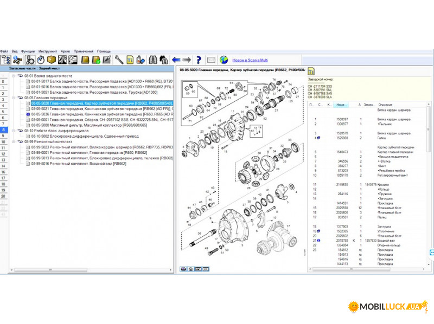This screenshot has height=324, width=434.
Task: Click the globe icon in toolbar
Action: 223,60
